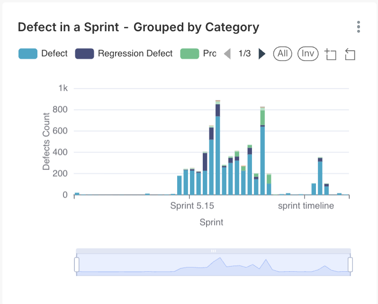Click the top grip of zoom slider
378x304 pixels.
coord(213,250)
